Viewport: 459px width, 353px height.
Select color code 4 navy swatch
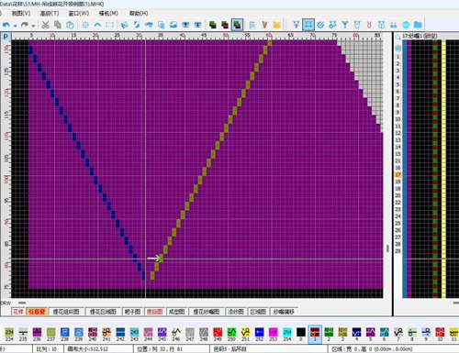pos(356,334)
